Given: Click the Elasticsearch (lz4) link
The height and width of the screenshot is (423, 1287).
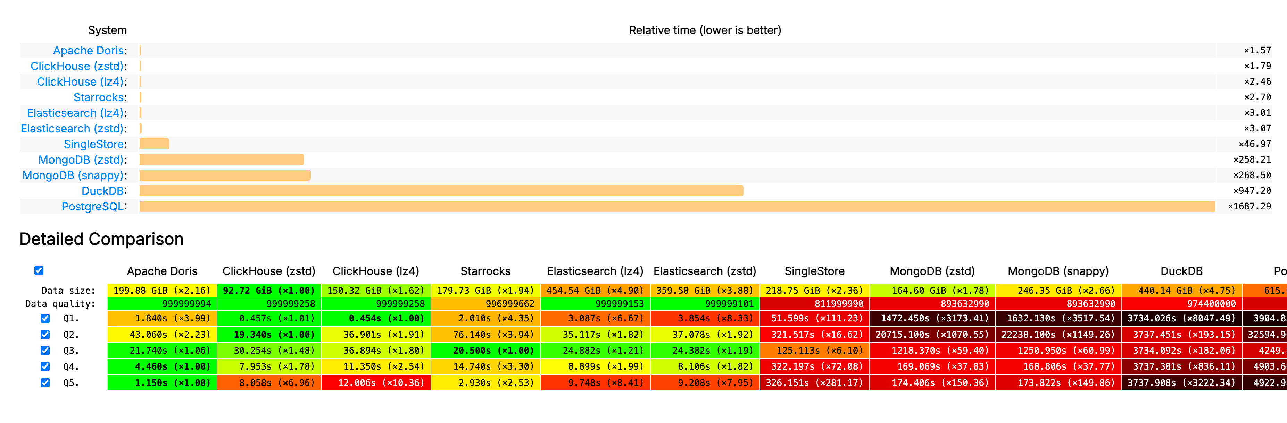Looking at the screenshot, I should [x=75, y=113].
